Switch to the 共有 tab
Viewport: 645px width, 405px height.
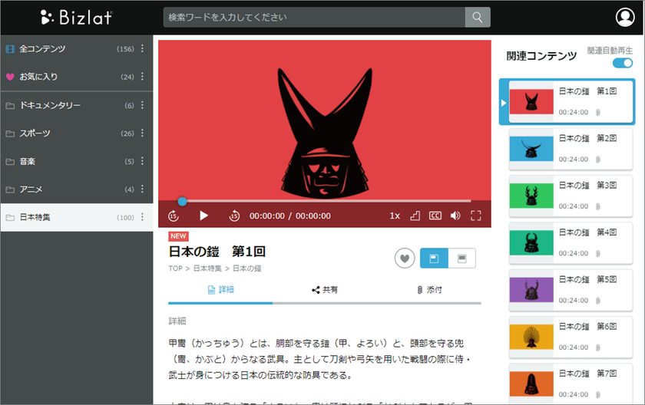325,290
